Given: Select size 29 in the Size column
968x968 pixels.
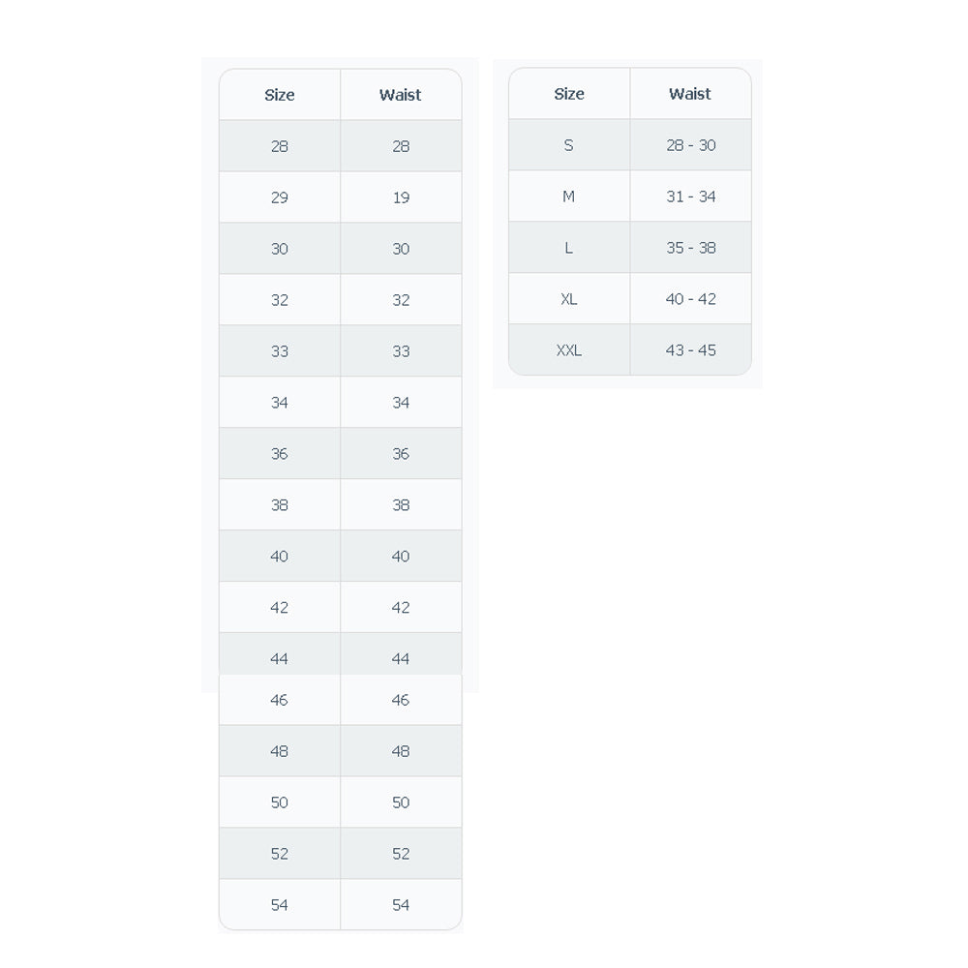Looking at the screenshot, I should (280, 197).
